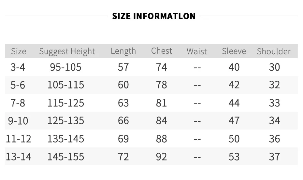Click the Chest column header
This screenshot has height=180, width=303.
tap(162, 51)
